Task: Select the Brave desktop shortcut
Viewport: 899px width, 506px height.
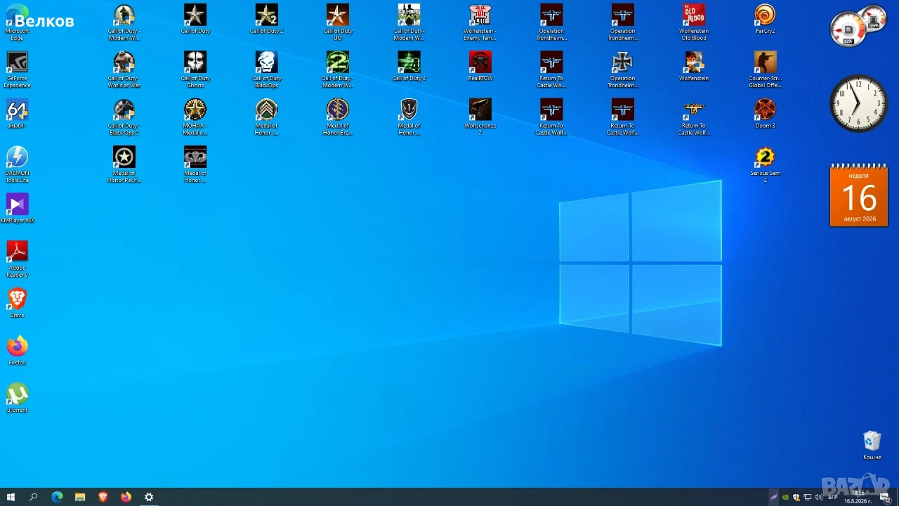Action: pos(17,303)
